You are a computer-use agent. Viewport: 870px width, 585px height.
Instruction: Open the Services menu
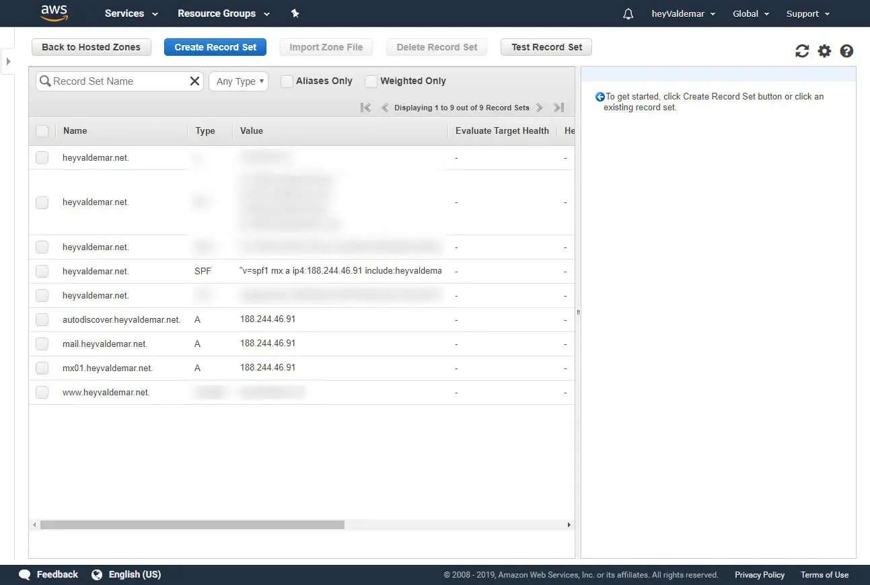(131, 13)
